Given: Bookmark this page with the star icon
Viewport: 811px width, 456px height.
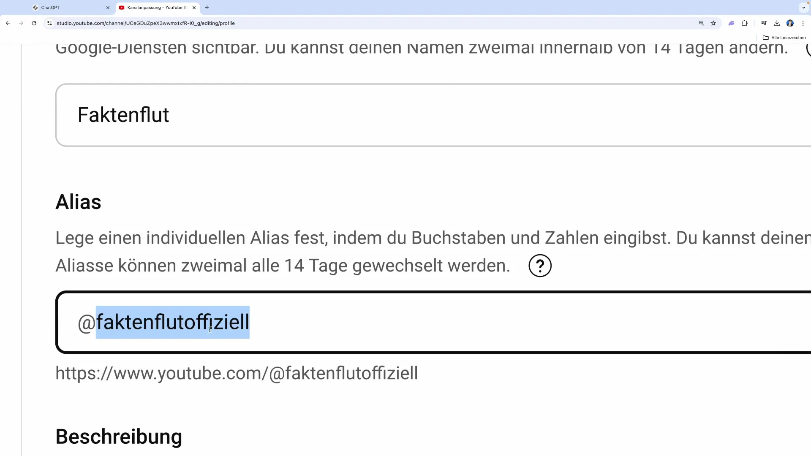Looking at the screenshot, I should [713, 23].
